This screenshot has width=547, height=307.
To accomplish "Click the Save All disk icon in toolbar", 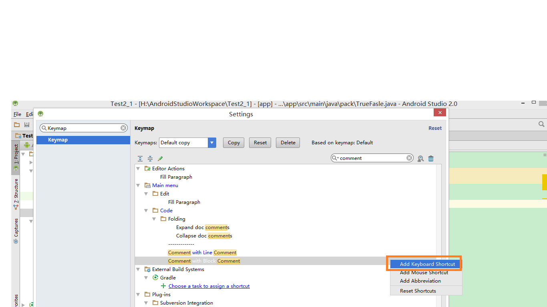I will coord(27,125).
